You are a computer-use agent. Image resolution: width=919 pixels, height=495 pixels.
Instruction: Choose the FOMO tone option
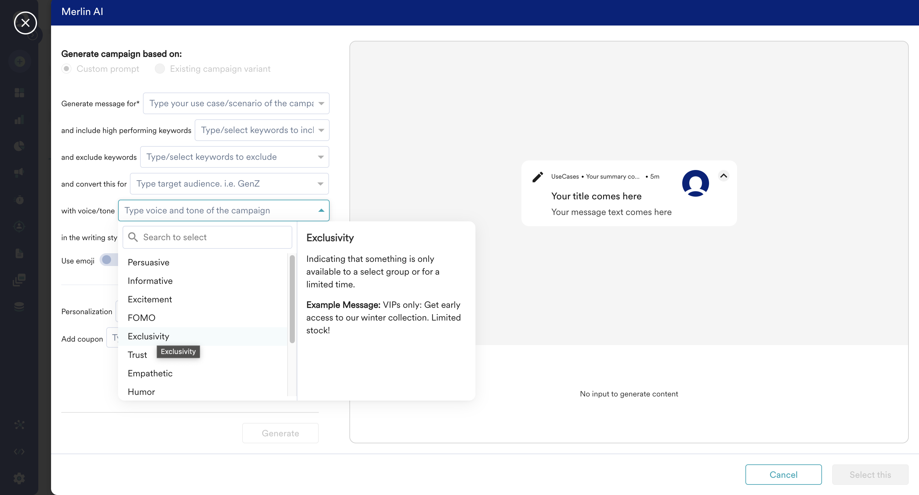(142, 318)
